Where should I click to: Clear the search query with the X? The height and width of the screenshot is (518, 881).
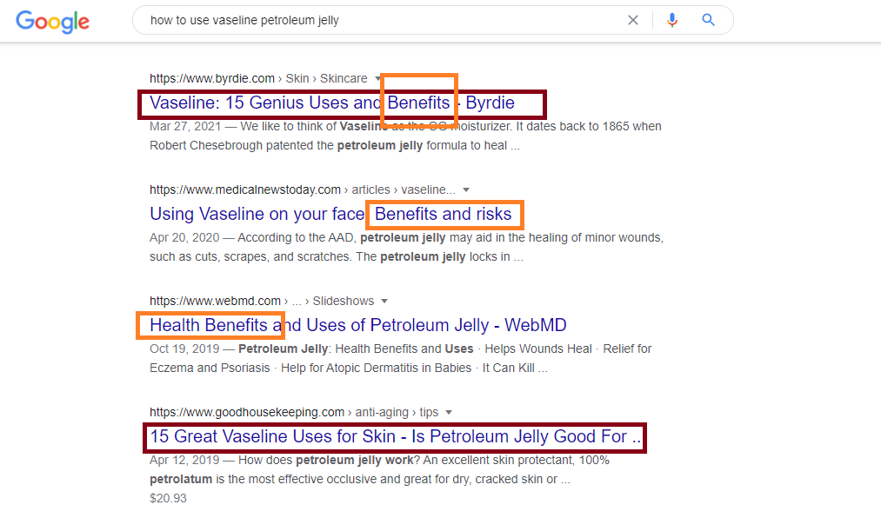[633, 20]
